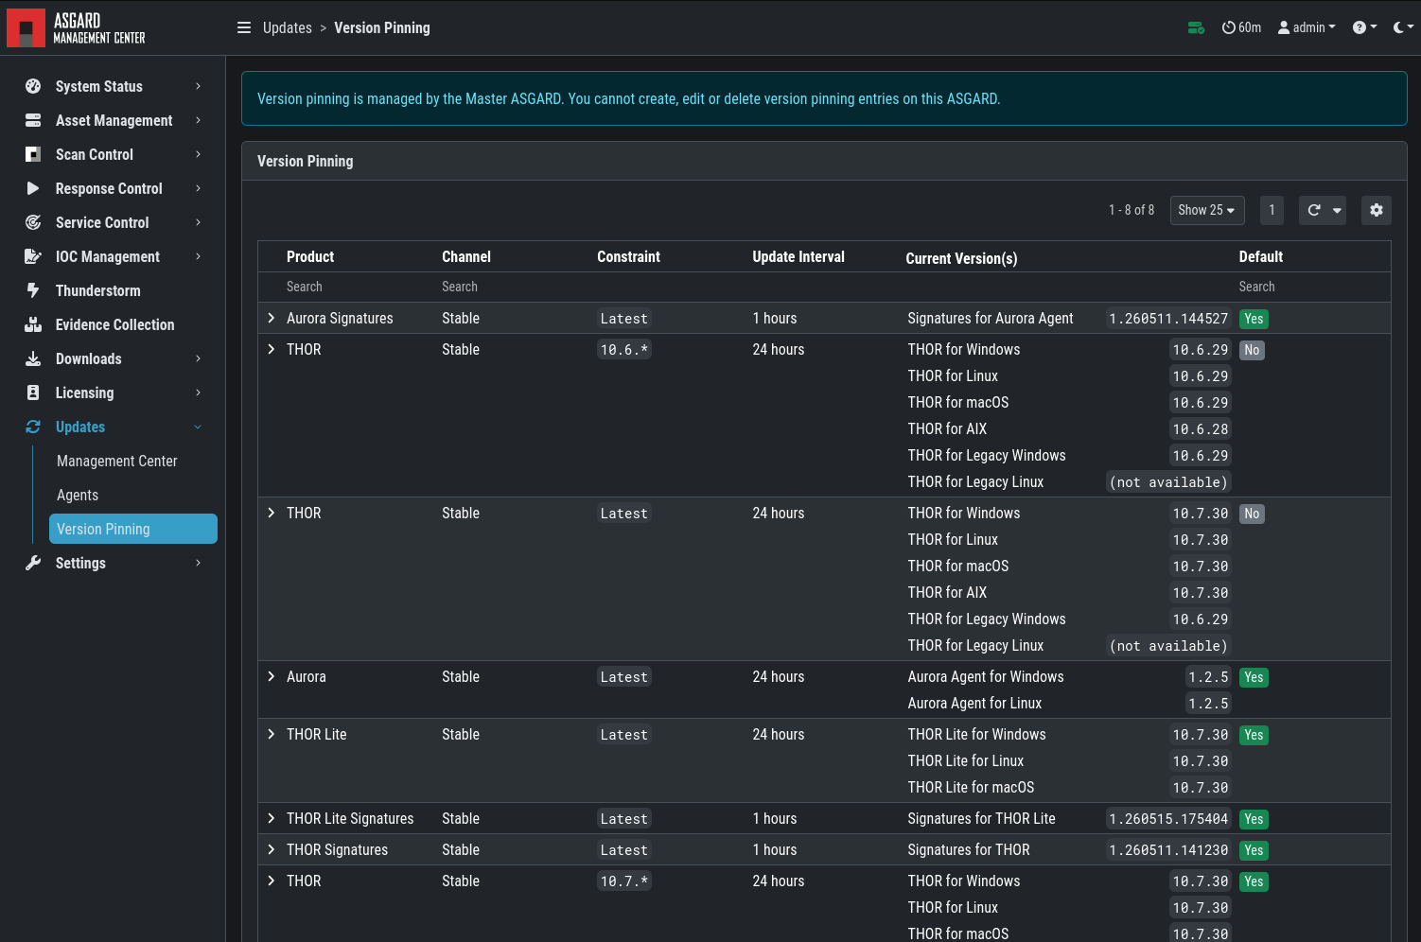1421x942 pixels.
Task: Open the dark mode theme menu
Action: [x=1403, y=27]
